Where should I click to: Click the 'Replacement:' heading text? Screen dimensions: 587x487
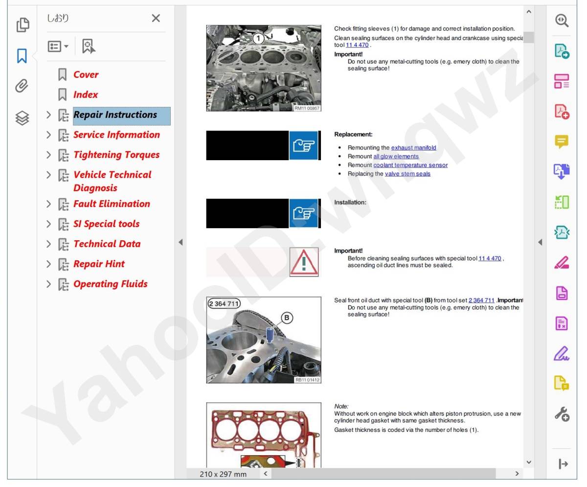pyautogui.click(x=353, y=134)
